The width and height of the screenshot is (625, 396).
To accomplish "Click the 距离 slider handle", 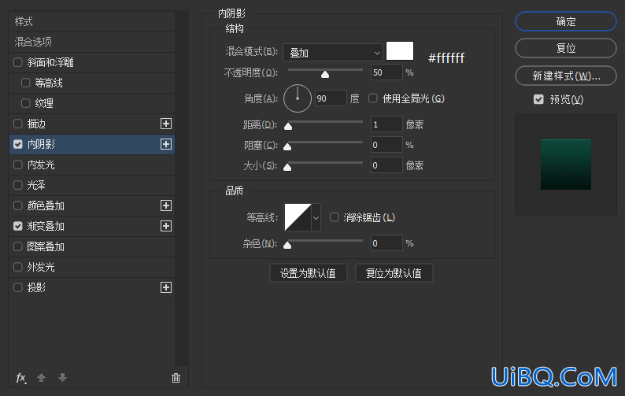I will (x=288, y=127).
